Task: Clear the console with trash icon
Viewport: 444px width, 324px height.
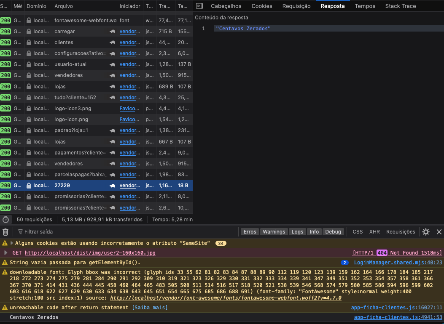Action: coord(5,232)
